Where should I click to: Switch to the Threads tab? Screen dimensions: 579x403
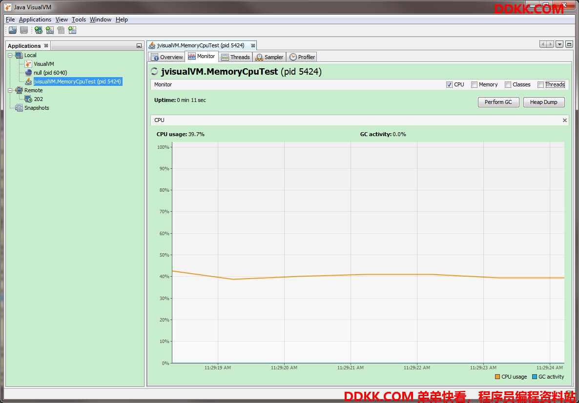coord(236,57)
